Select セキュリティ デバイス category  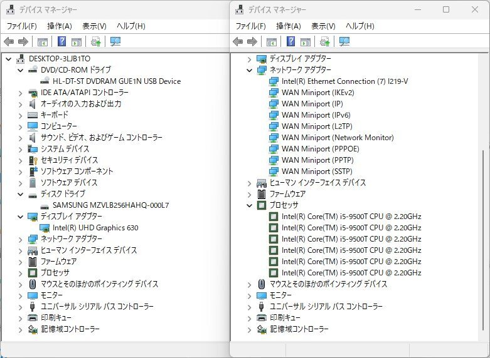coord(70,160)
